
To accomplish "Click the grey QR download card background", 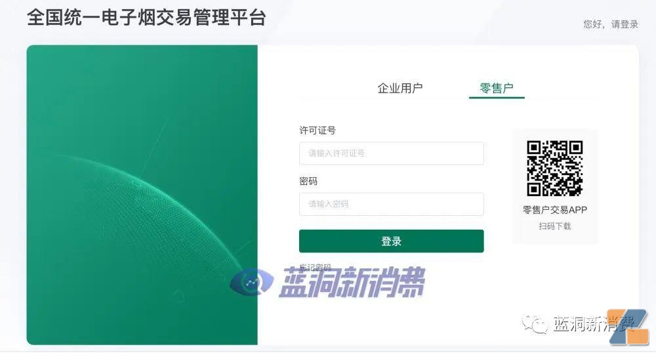I will tap(555, 186).
